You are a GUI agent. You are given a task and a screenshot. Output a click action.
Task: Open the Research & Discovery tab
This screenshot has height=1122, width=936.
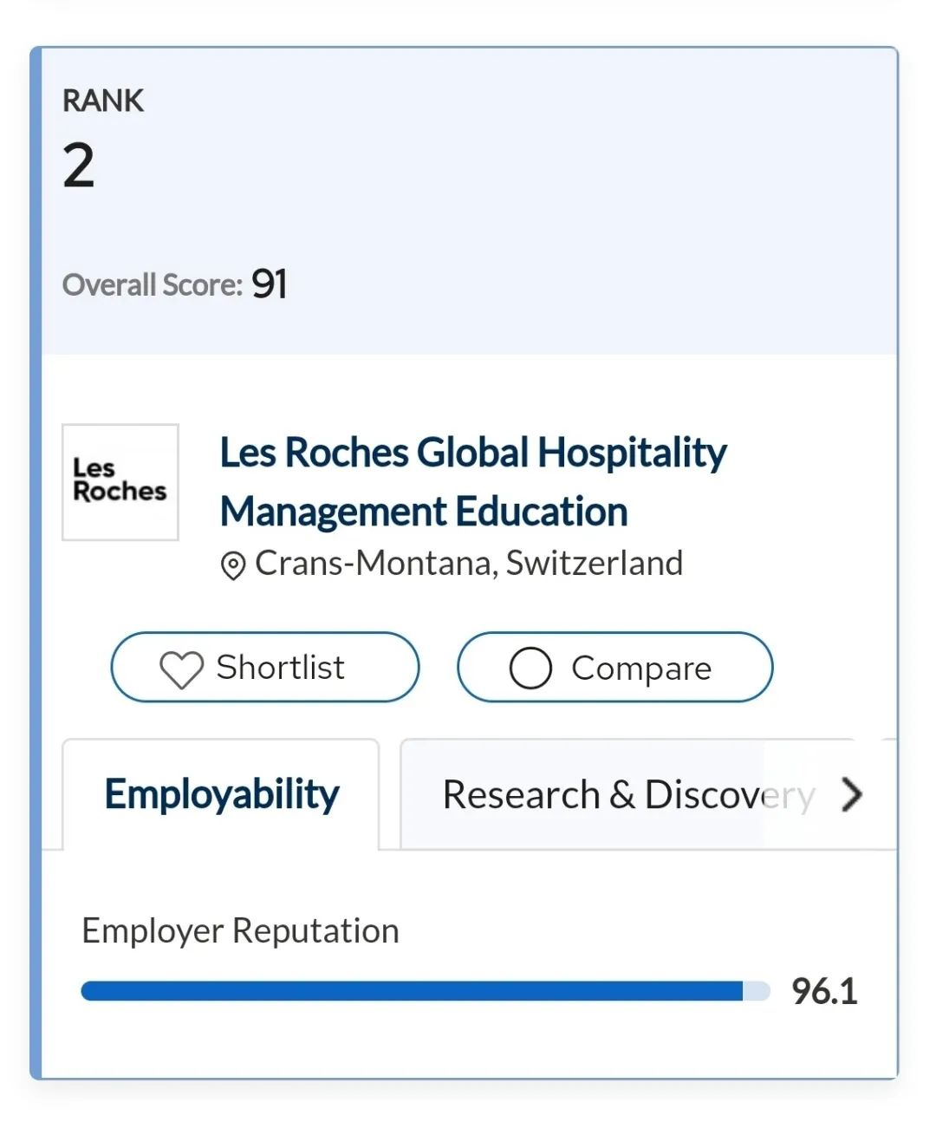(627, 794)
